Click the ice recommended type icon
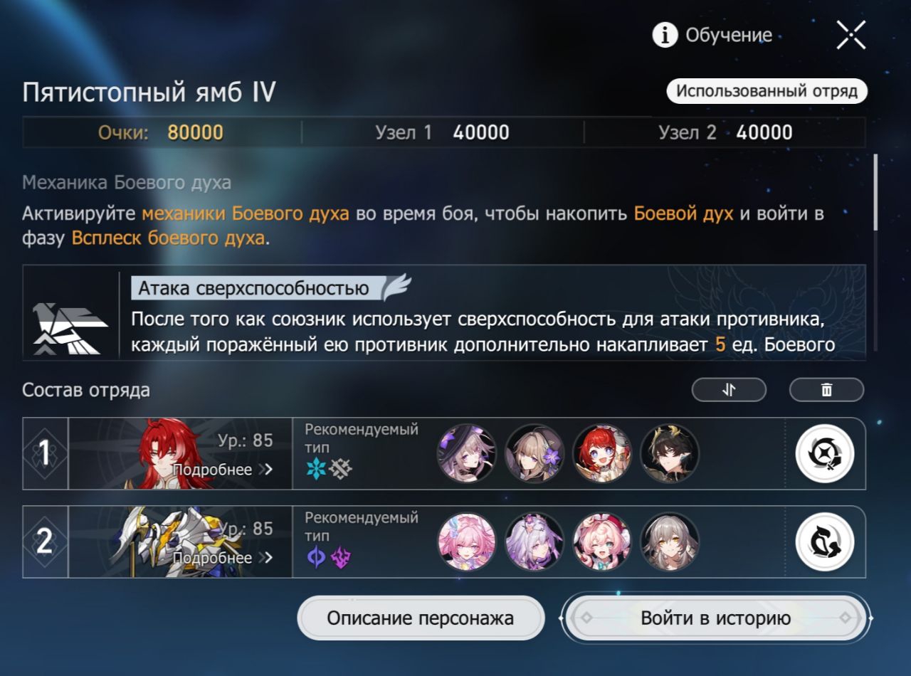The image size is (911, 676). pyautogui.click(x=315, y=469)
